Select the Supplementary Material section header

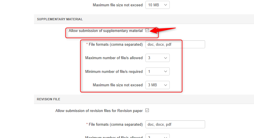click(x=60, y=19)
